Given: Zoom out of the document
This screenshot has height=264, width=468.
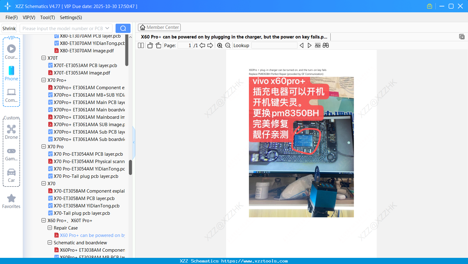Looking at the screenshot, I should [228, 46].
